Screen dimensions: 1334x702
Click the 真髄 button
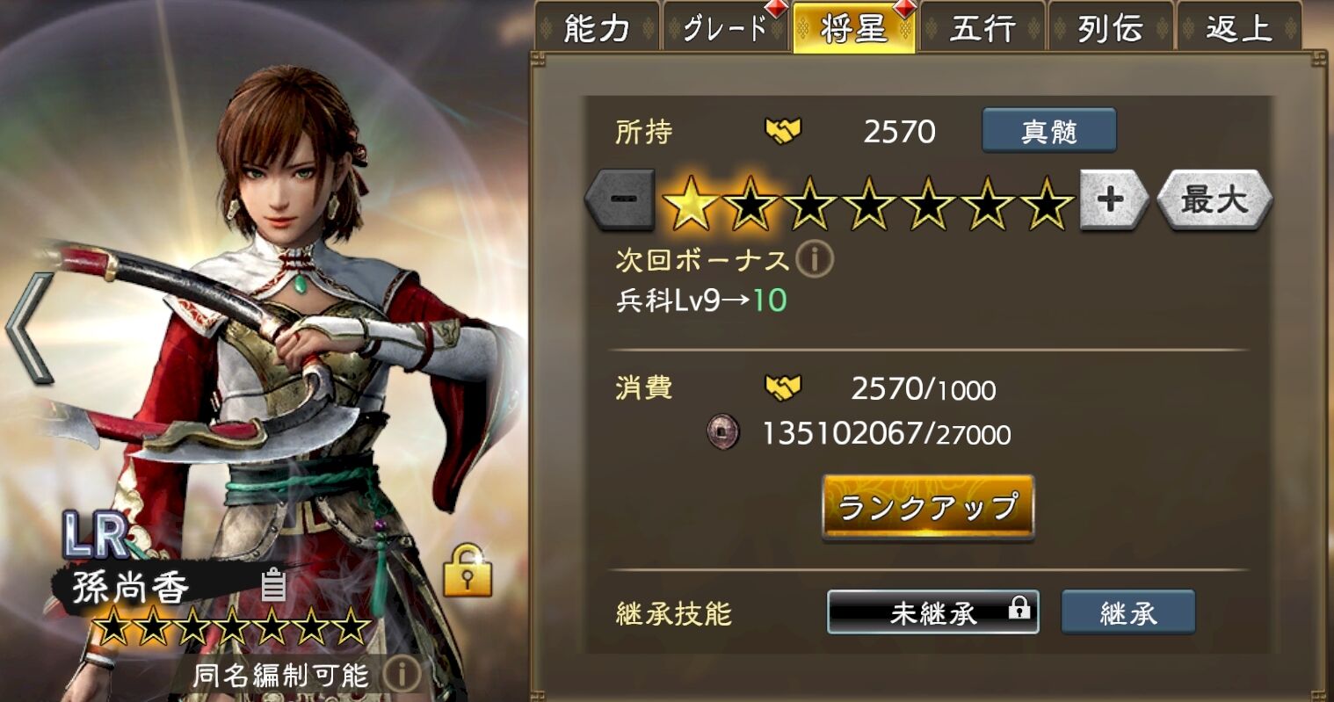tap(1049, 131)
